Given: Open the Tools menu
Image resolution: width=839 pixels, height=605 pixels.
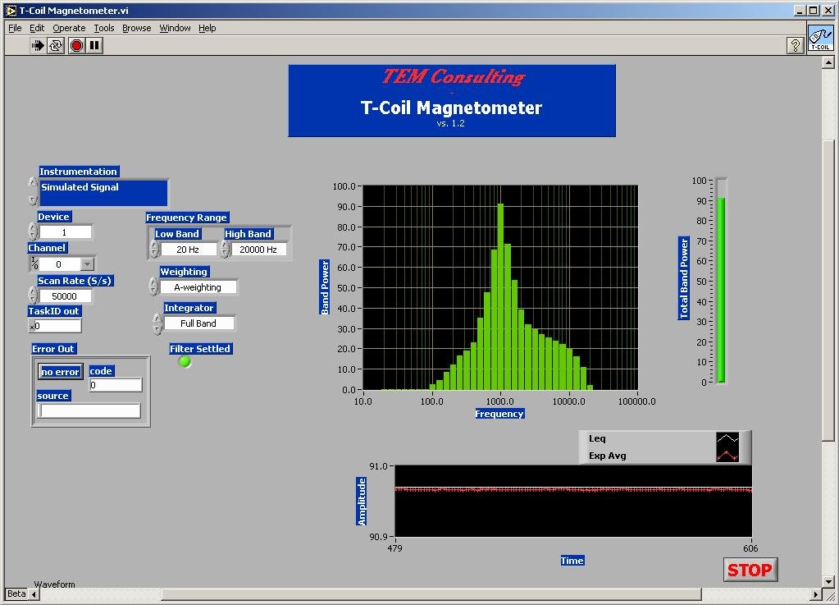Looking at the screenshot, I should click(104, 28).
